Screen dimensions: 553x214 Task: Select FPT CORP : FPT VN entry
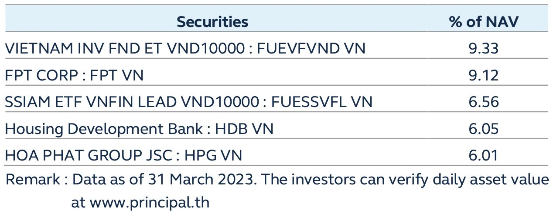pyautogui.click(x=74, y=76)
